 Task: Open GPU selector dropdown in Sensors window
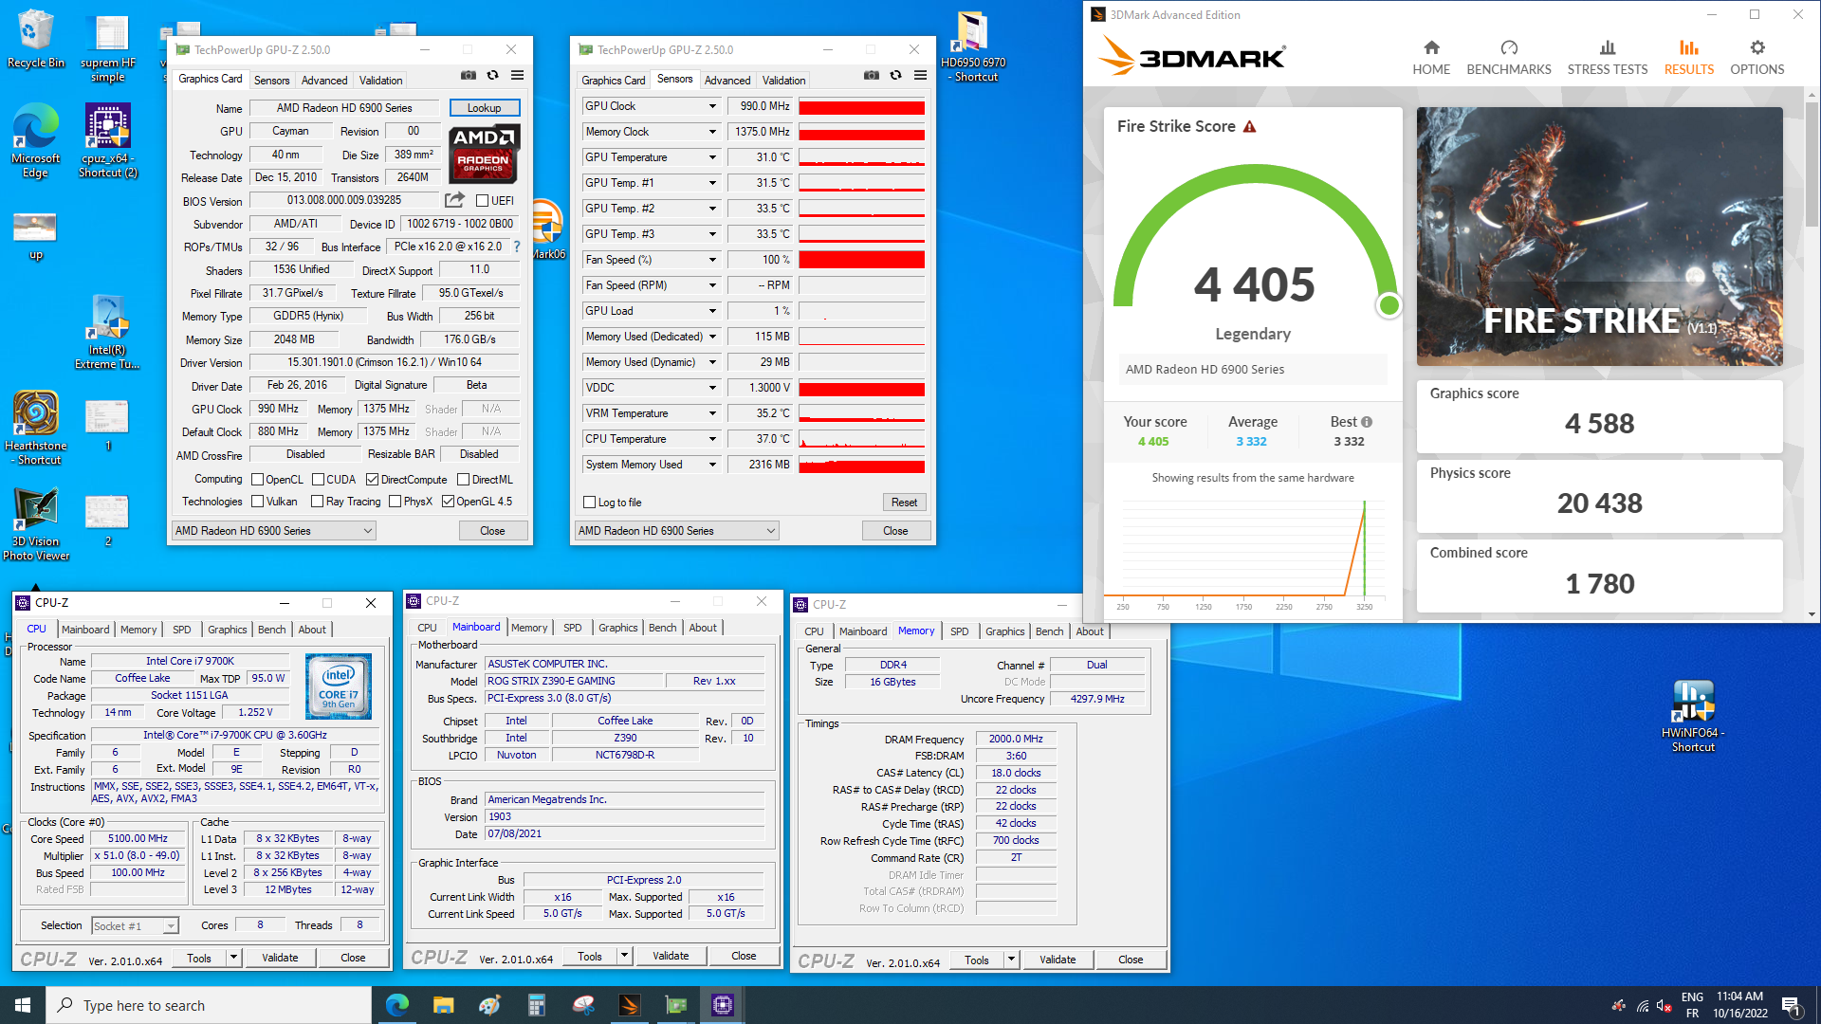676,531
